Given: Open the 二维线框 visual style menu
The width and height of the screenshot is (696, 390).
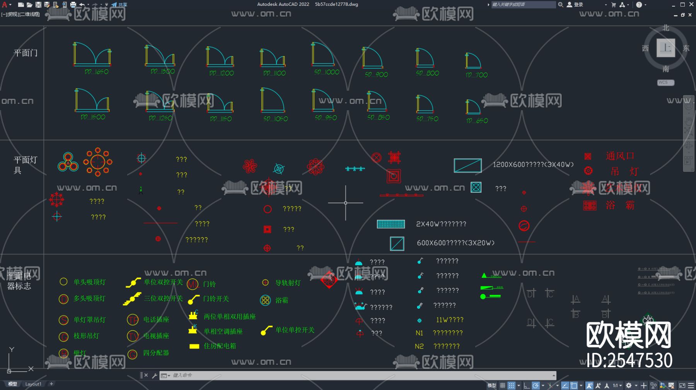Looking at the screenshot, I should pos(29,14).
